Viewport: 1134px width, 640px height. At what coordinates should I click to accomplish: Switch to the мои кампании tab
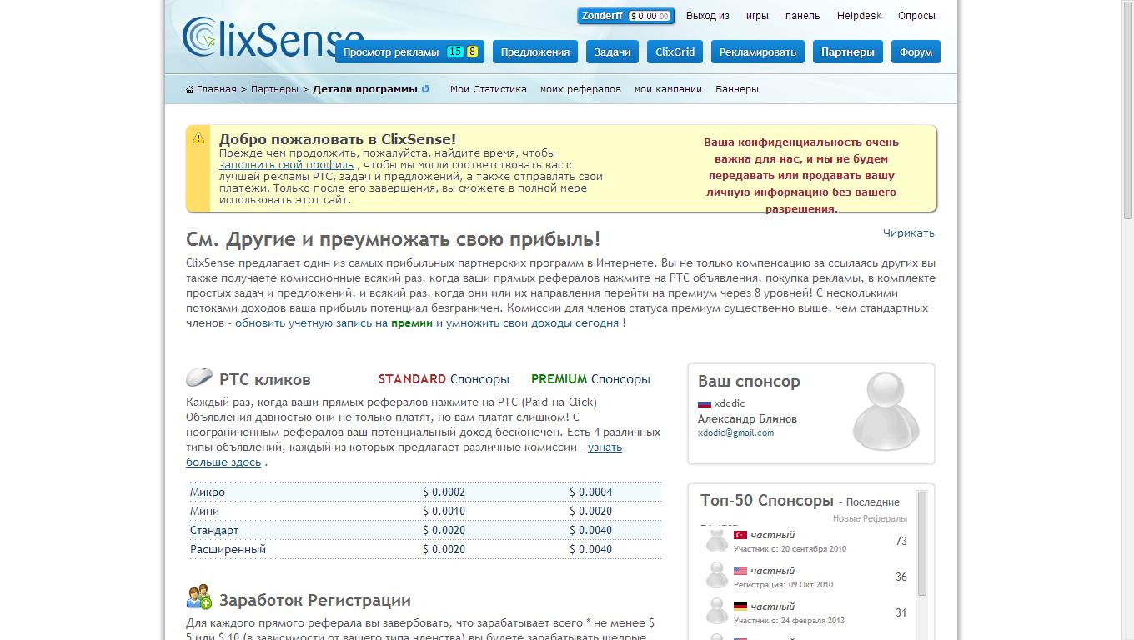coord(668,89)
